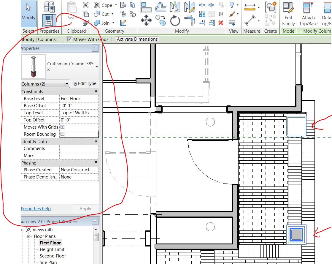
Task: Click the red Delete X icon
Action: coord(220,23)
